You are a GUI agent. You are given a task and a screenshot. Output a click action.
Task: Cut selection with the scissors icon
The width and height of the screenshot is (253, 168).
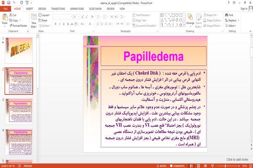coord(11,15)
